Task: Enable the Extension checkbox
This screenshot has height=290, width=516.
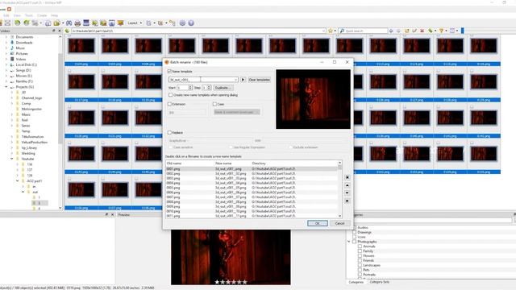Action: tap(169, 104)
